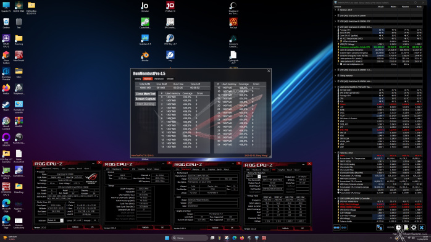The height and width of the screenshot is (242, 431).
Task: Open the Cyberpunk 2077 desktop file icon
Action: click(x=233, y=57)
